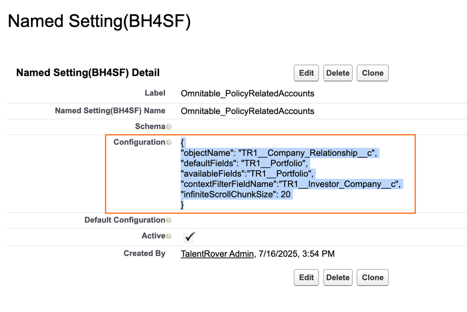Click the "infiniteScrollChunkSize" configuration line

point(236,194)
